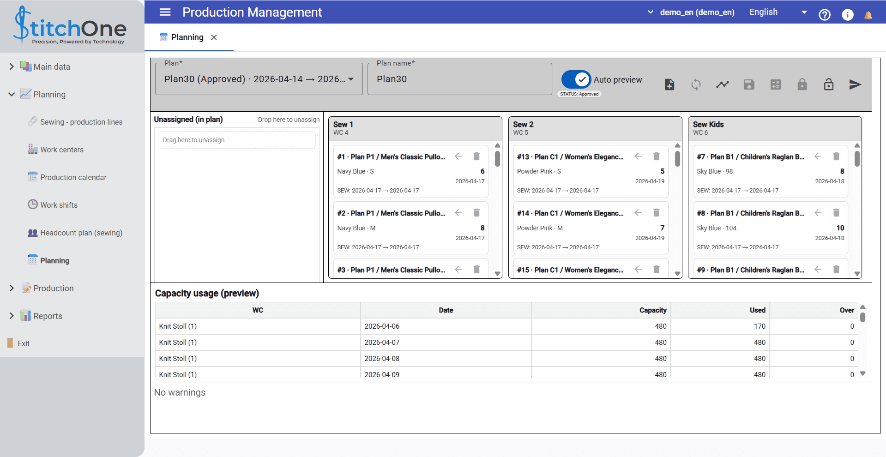Delete order #2 using trash icon

(x=476, y=213)
